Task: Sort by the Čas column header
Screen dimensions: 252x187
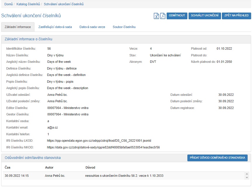Action: 8,167
